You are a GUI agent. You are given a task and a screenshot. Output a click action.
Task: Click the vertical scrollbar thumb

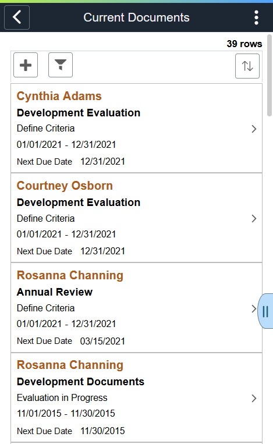(x=270, y=75)
